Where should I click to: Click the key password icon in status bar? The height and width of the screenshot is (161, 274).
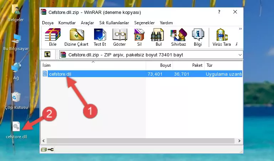pos(51,150)
